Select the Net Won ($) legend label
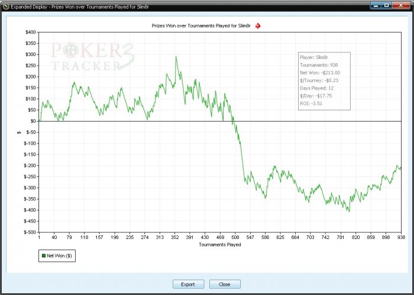The height and width of the screenshot is (295, 414). [59, 255]
